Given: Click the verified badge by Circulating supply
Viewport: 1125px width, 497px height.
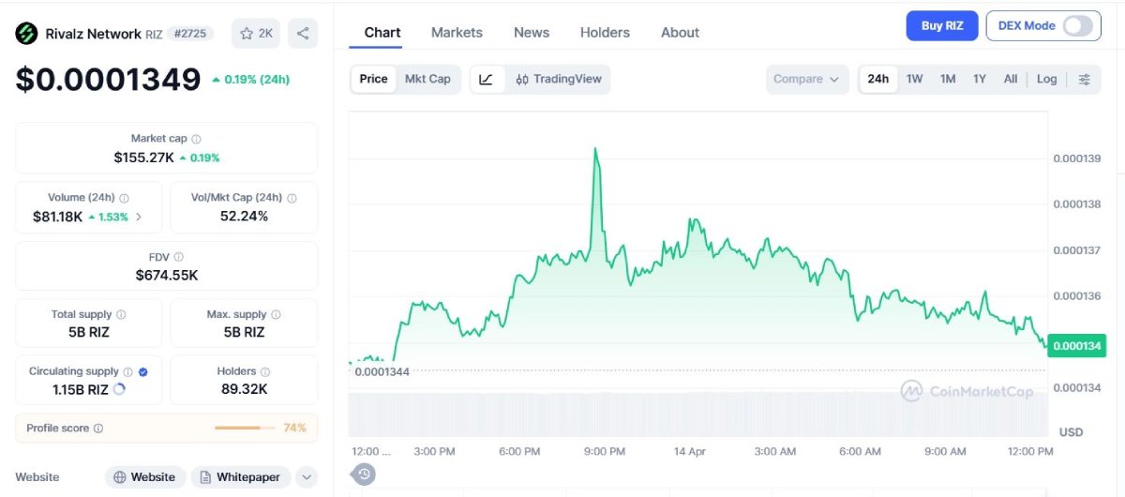Looking at the screenshot, I should (142, 372).
